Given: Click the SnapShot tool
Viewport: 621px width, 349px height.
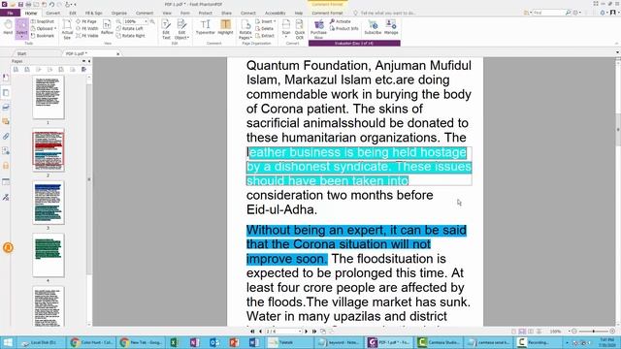Looking at the screenshot, I should tap(43, 21).
